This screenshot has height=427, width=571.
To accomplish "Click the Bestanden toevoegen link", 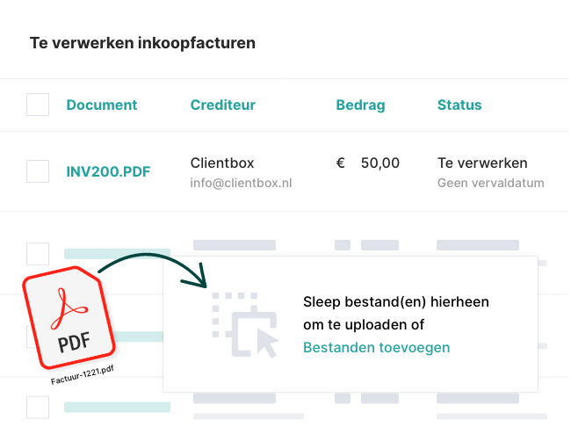I will pos(376,348).
